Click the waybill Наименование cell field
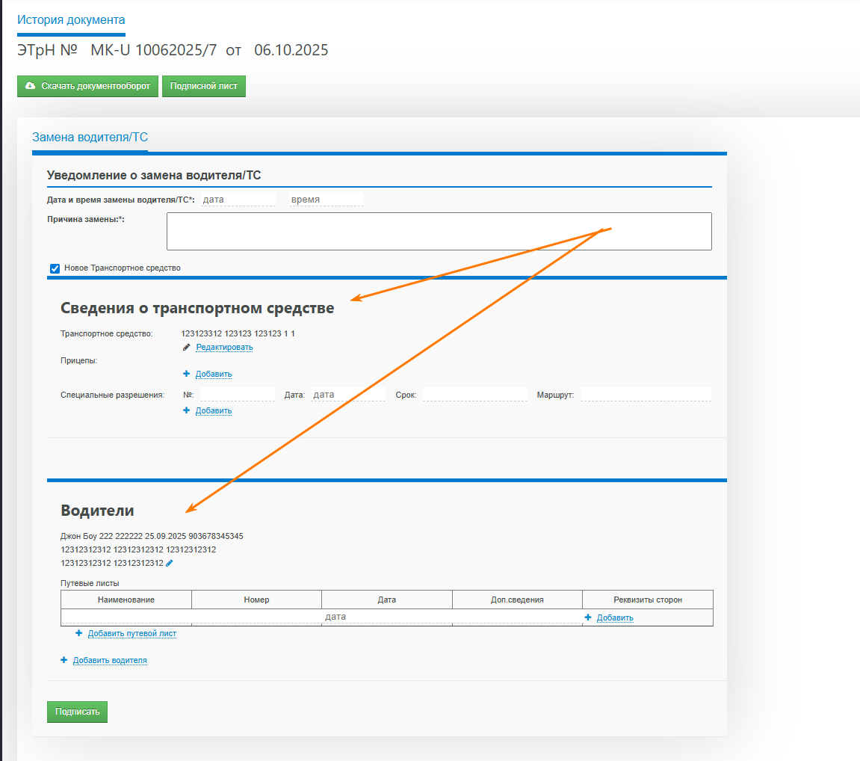860x761 pixels. (x=126, y=617)
